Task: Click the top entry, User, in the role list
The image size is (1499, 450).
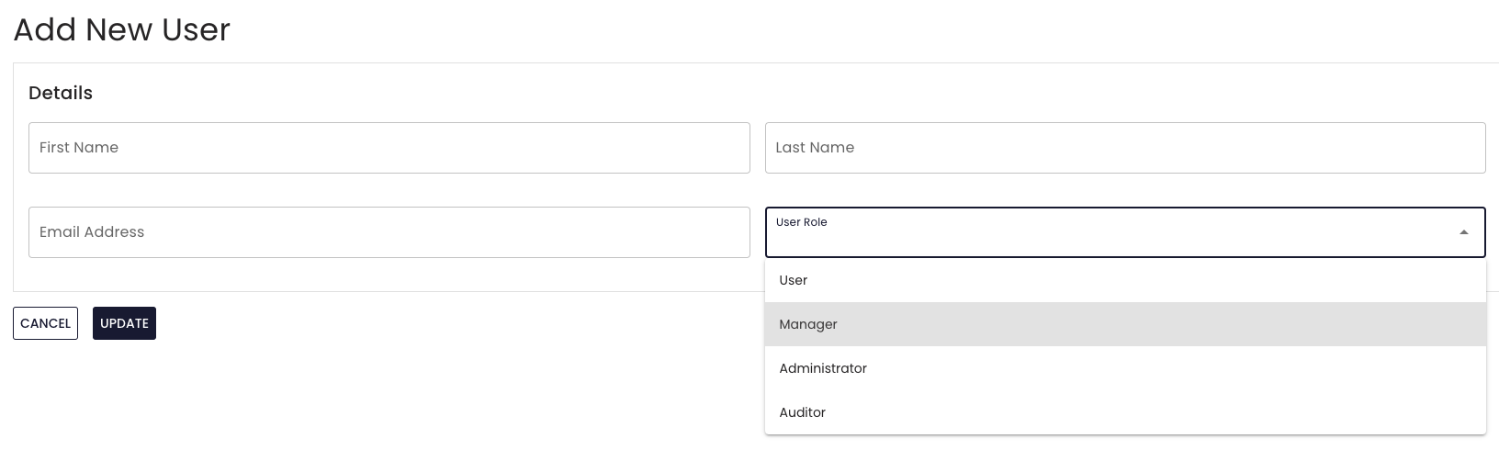Action: tap(1125, 280)
